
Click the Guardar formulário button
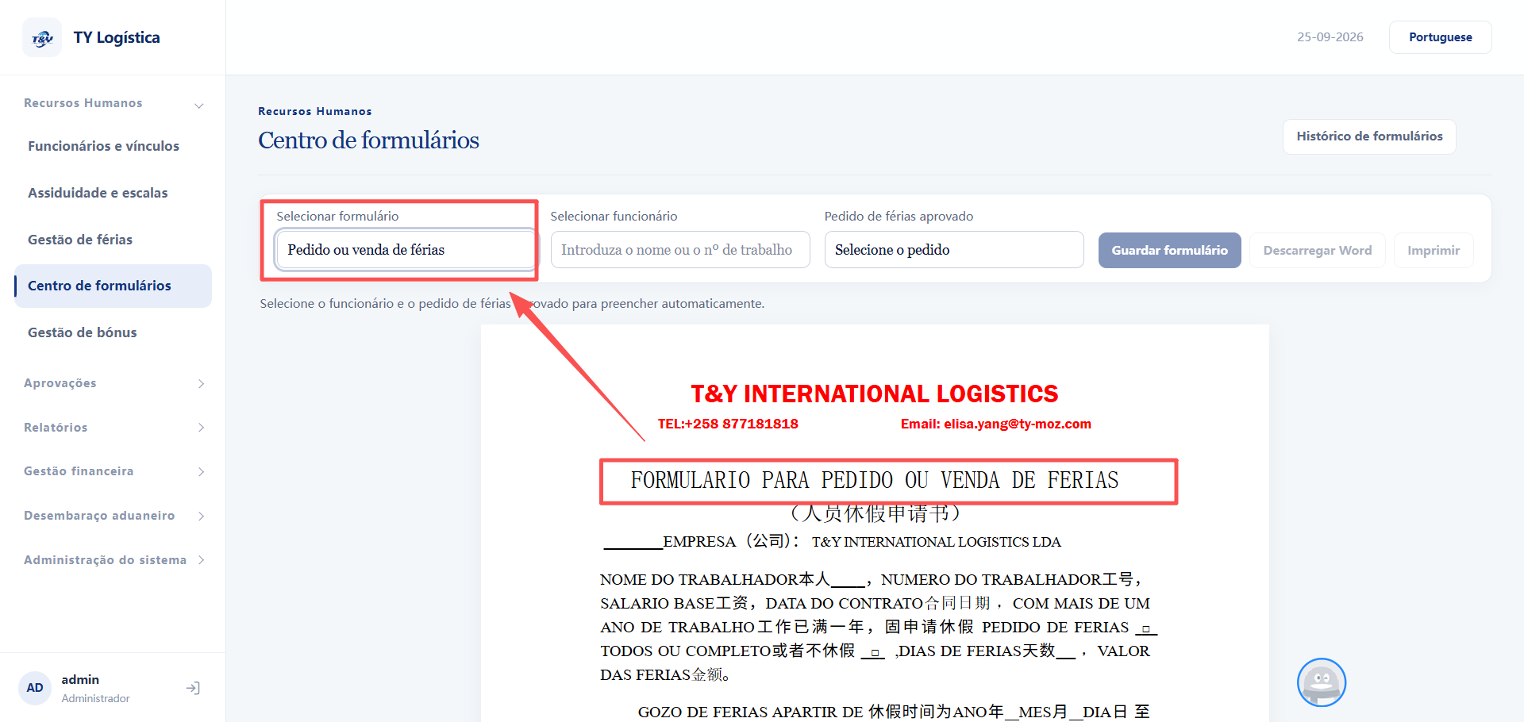(x=1169, y=250)
